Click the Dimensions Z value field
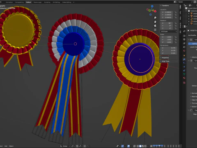Viewport: 197px width, 148px height. tap(169, 53)
